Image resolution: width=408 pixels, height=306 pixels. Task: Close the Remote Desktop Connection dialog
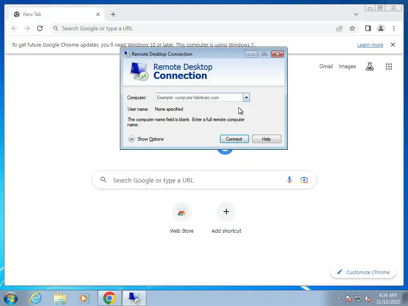277,54
